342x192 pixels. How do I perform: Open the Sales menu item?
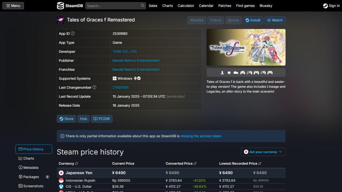point(153,6)
